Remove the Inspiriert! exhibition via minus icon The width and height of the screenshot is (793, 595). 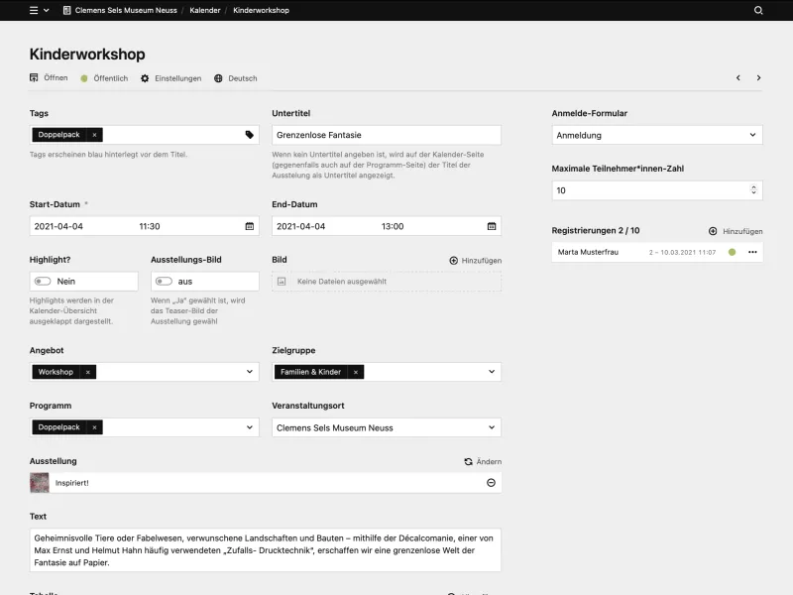click(x=491, y=483)
